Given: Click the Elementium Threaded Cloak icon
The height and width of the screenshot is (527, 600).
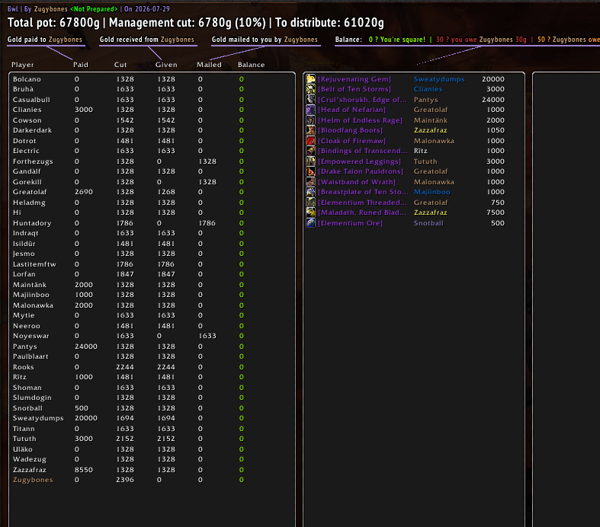Looking at the screenshot, I should 311,202.
